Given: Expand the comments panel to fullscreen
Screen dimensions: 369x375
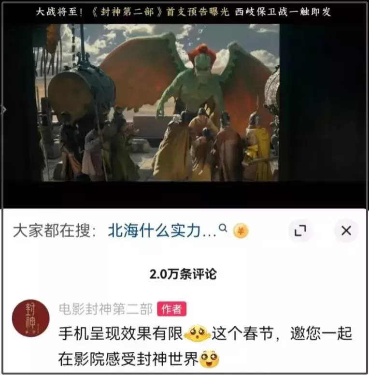Looking at the screenshot, I should click(300, 231).
